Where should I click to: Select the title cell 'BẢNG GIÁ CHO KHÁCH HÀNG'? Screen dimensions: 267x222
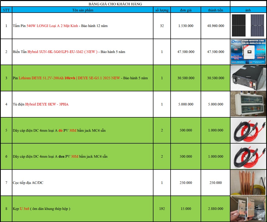tap(115, 4)
